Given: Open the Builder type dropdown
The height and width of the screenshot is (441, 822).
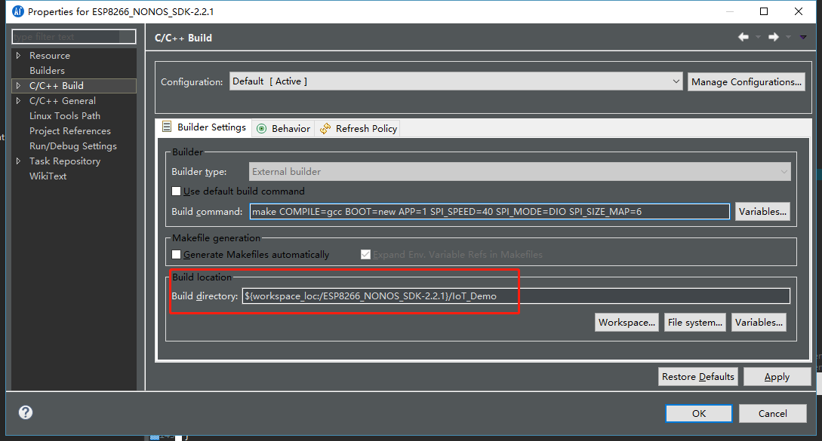Looking at the screenshot, I should click(x=519, y=172).
